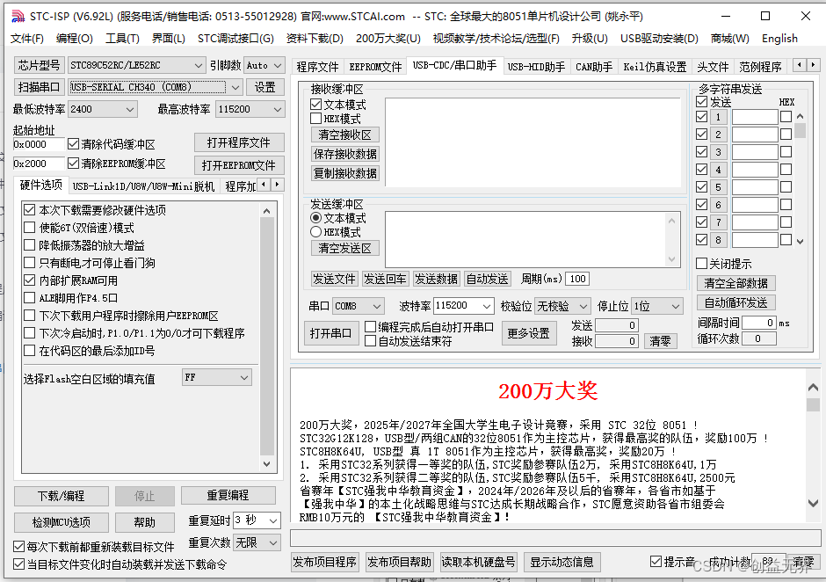Click 发送数据 button
Screen dimensions: 826x582
[x=436, y=279]
